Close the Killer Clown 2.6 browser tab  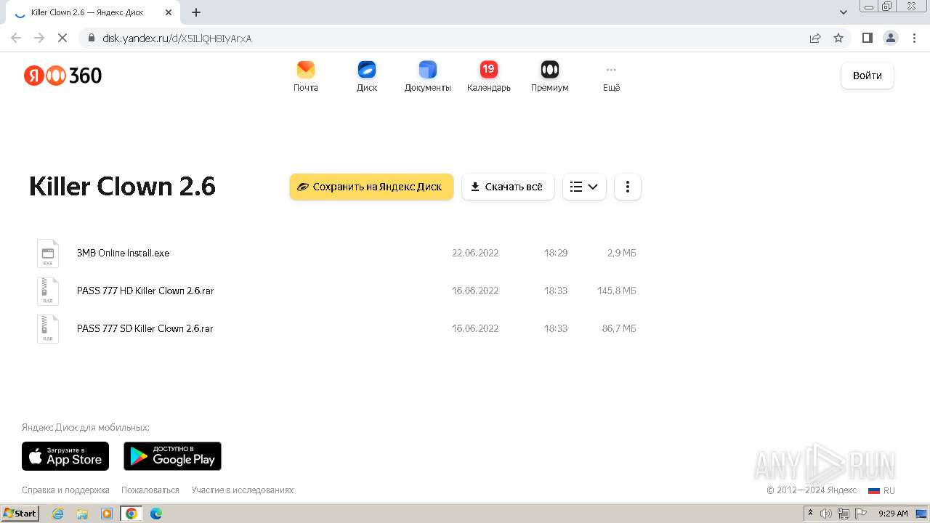[169, 12]
